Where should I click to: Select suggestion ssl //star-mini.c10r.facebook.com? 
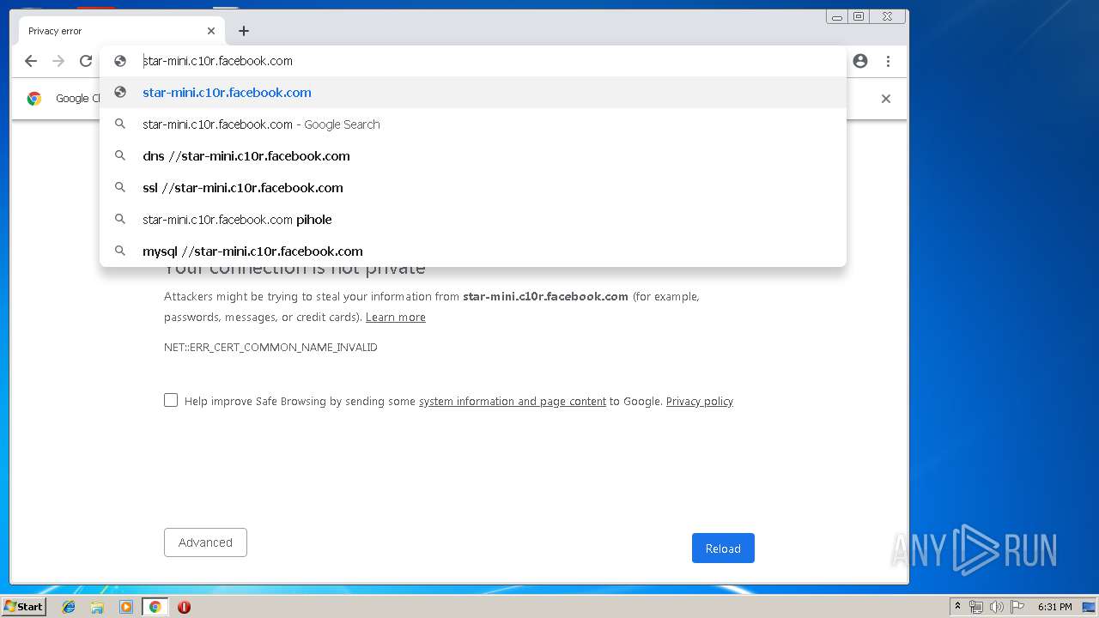473,188
